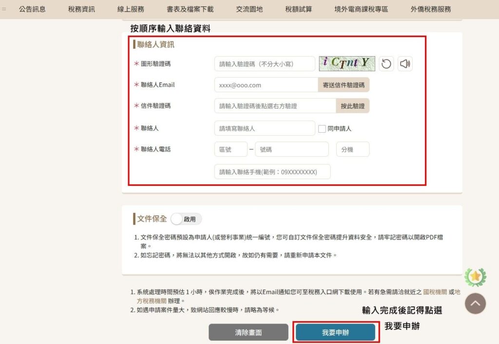499x344 pixels.
Task: Focus the 圖形驗證碼 input field
Action: [265, 64]
